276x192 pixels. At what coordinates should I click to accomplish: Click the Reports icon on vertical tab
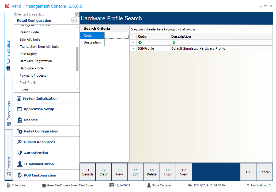coord(9,174)
